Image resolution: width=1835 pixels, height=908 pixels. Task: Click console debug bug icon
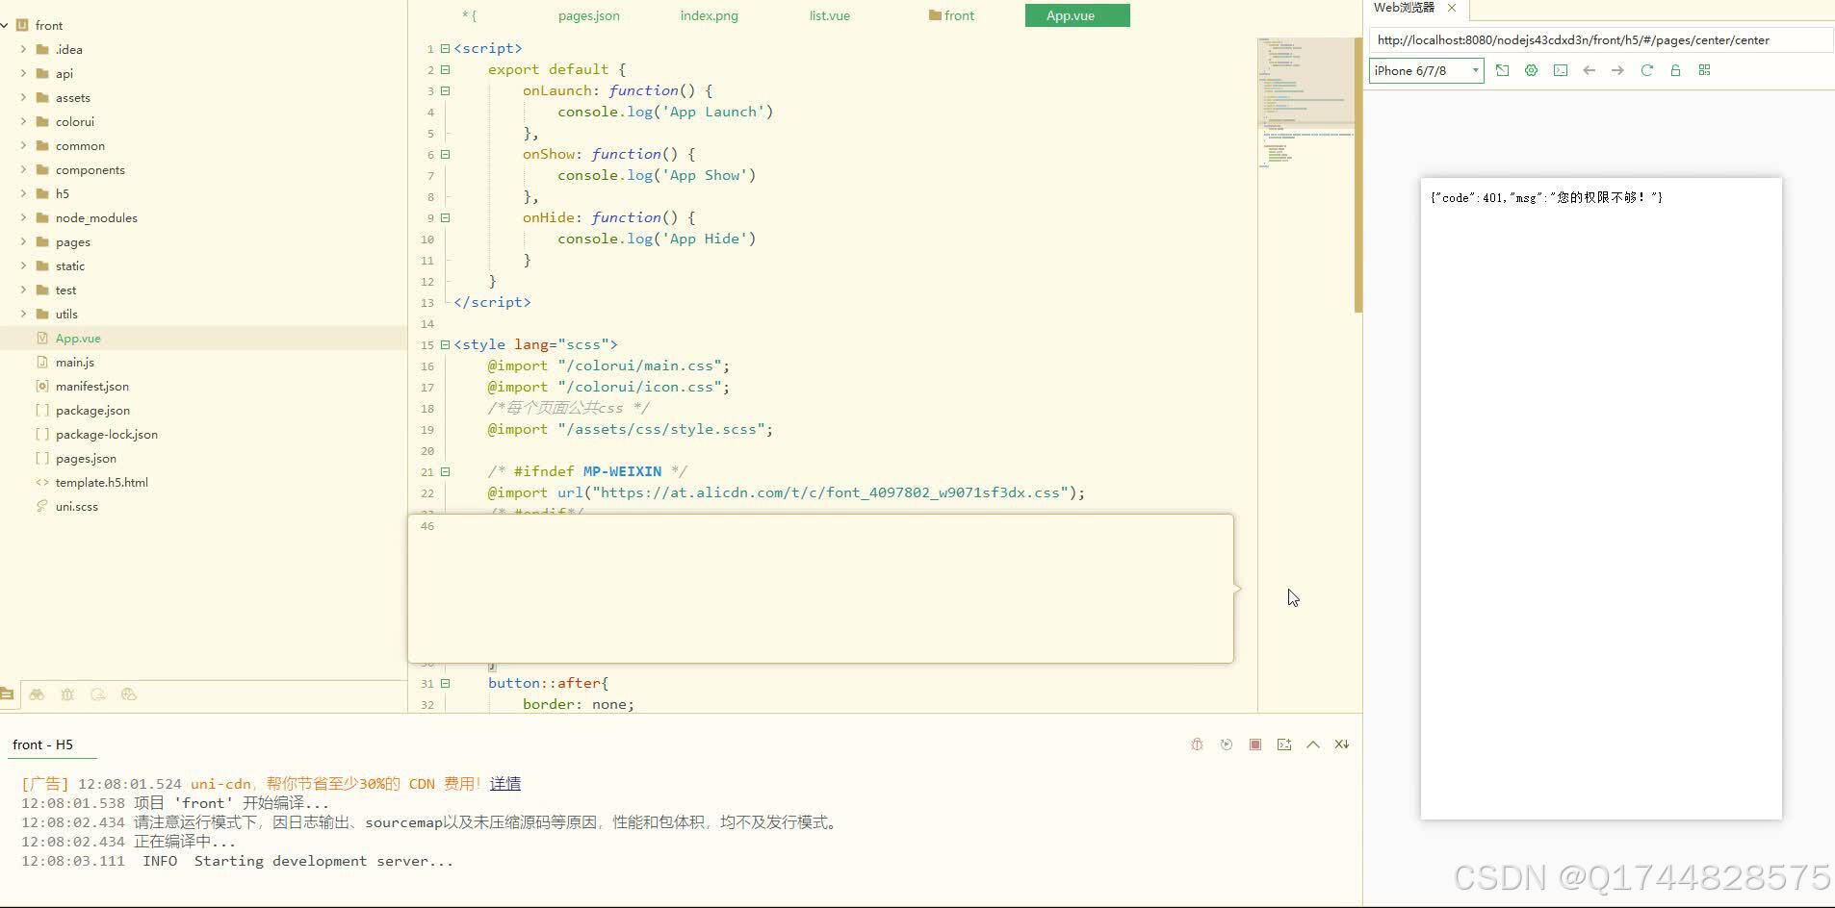pos(1197,744)
